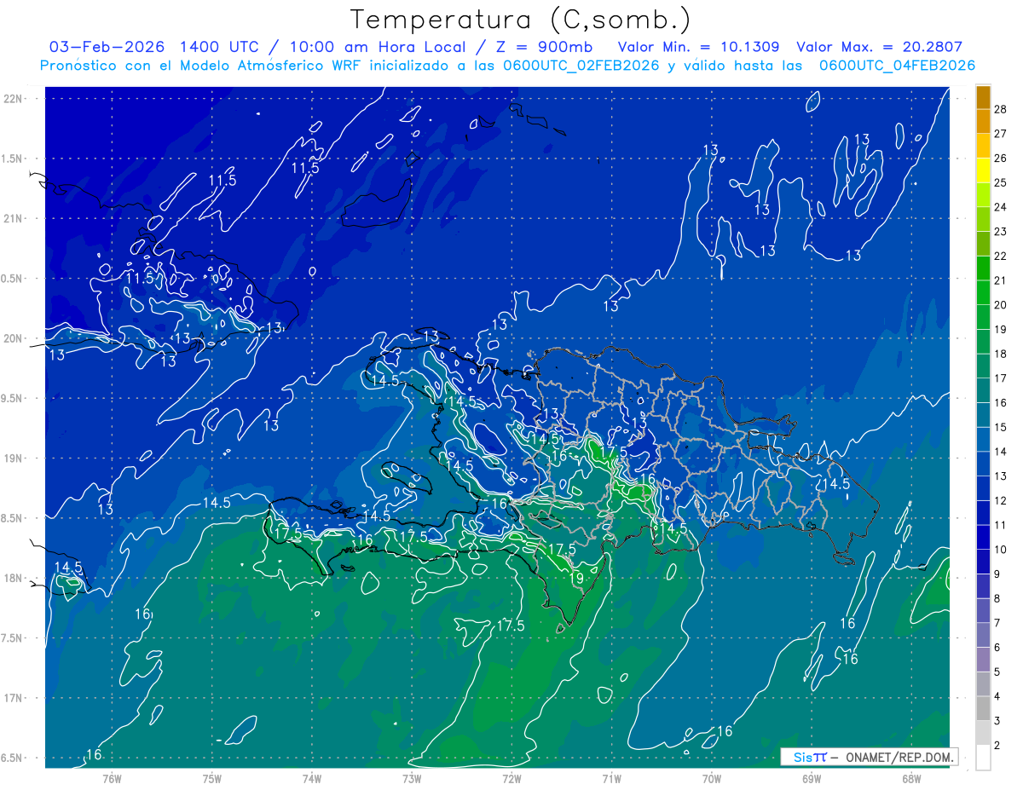Click the '22N' latitude axis label
1023x790 pixels.
(x=14, y=99)
